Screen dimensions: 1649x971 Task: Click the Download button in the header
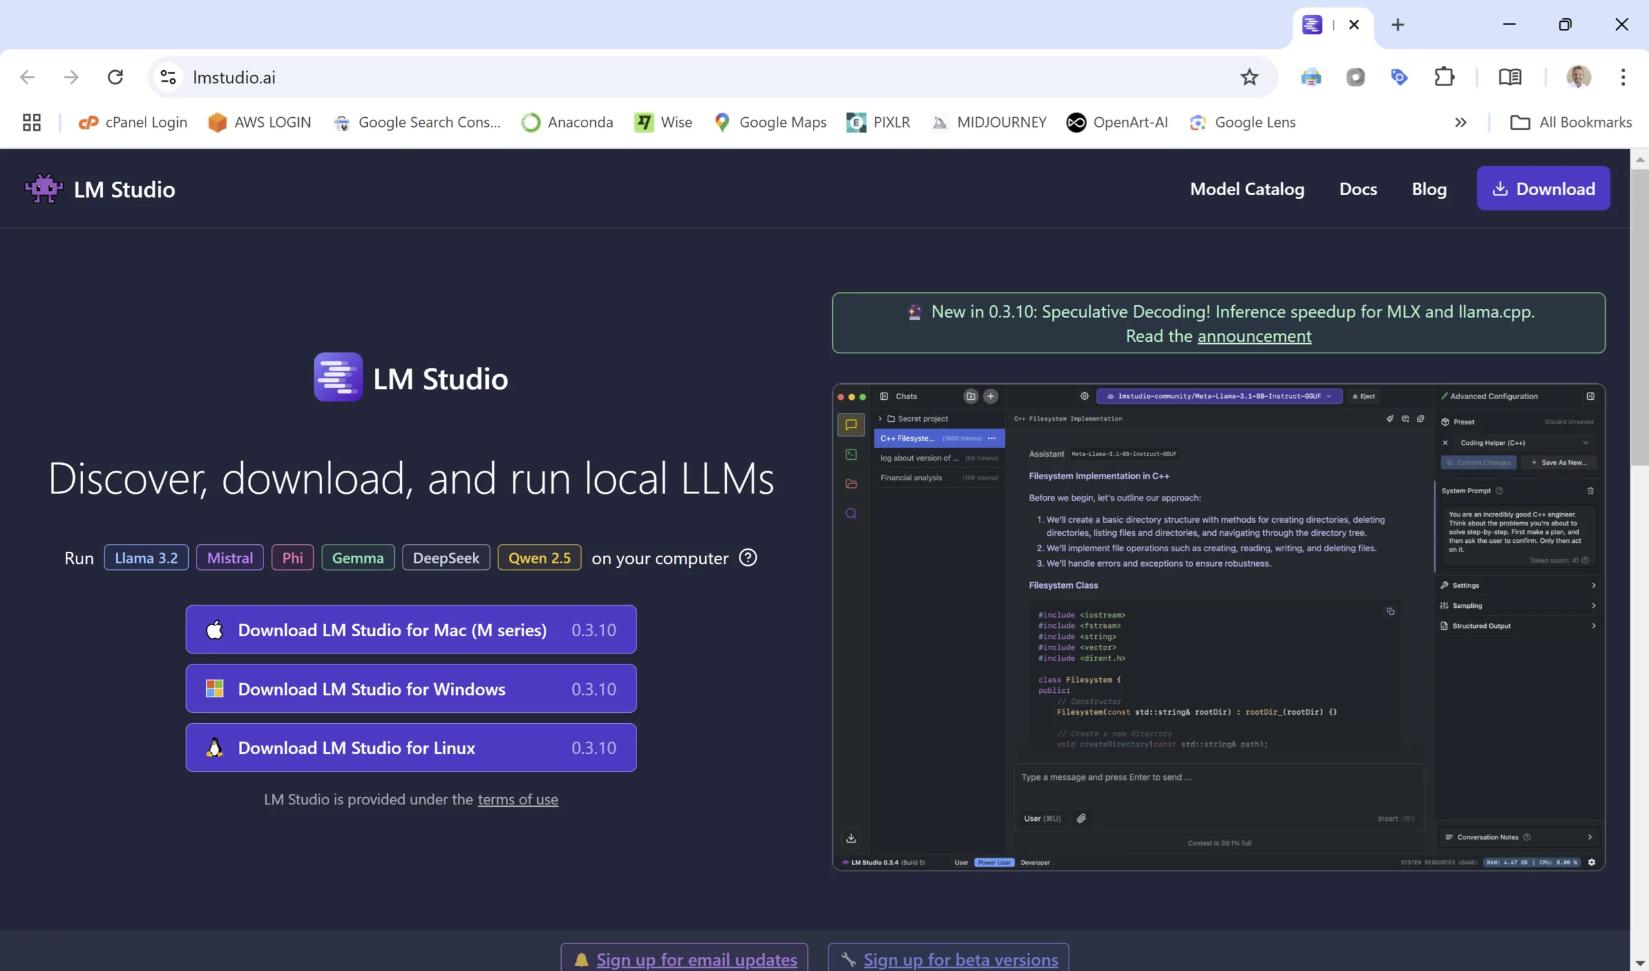pos(1542,189)
